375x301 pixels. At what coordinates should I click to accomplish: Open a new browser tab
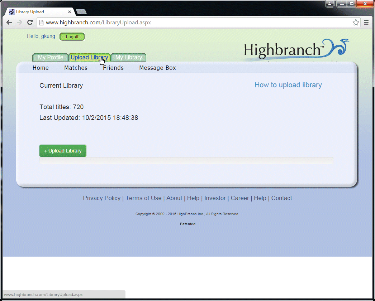(81, 12)
